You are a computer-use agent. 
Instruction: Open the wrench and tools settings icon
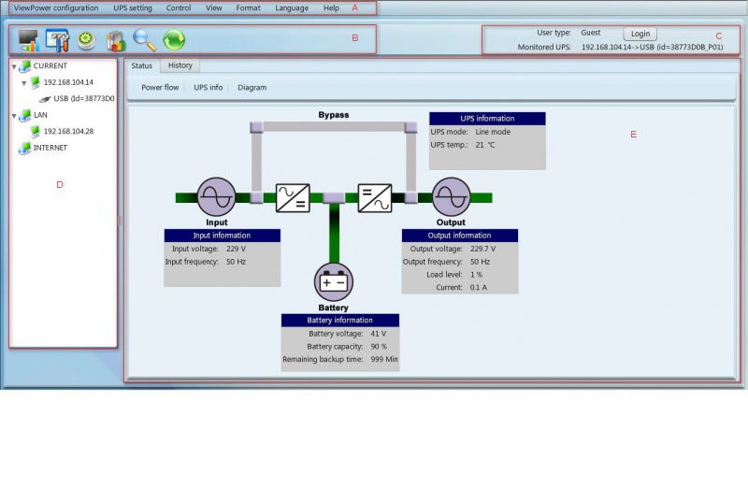[58, 40]
